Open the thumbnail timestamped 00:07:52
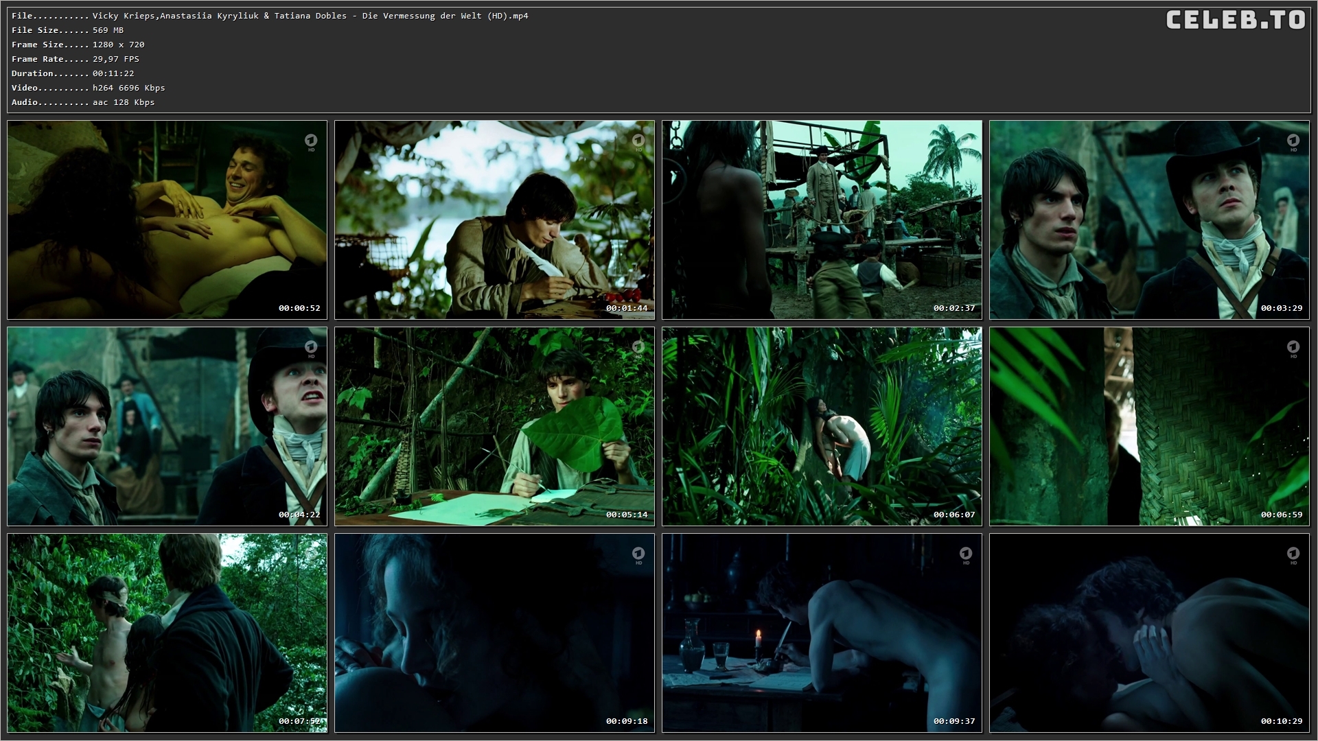This screenshot has width=1318, height=741. 167,633
